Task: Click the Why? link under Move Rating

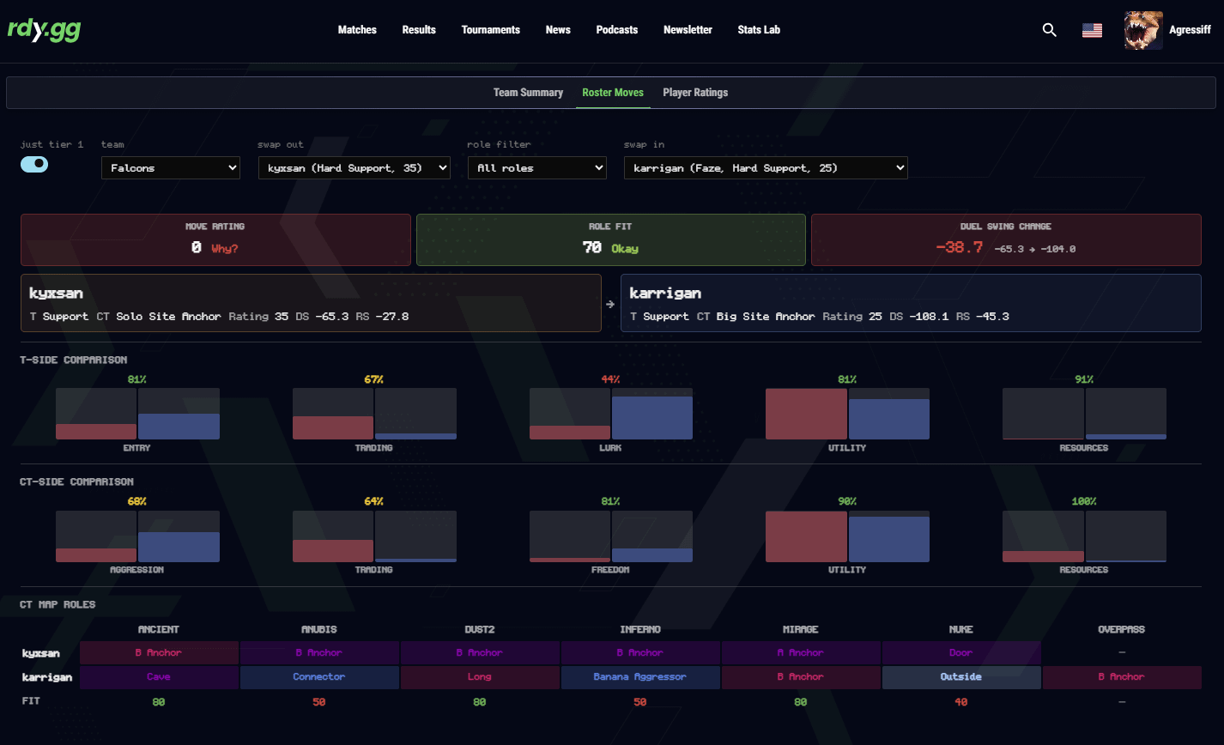Action: [x=225, y=249]
